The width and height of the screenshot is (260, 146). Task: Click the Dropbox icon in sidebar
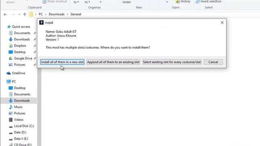point(11,46)
